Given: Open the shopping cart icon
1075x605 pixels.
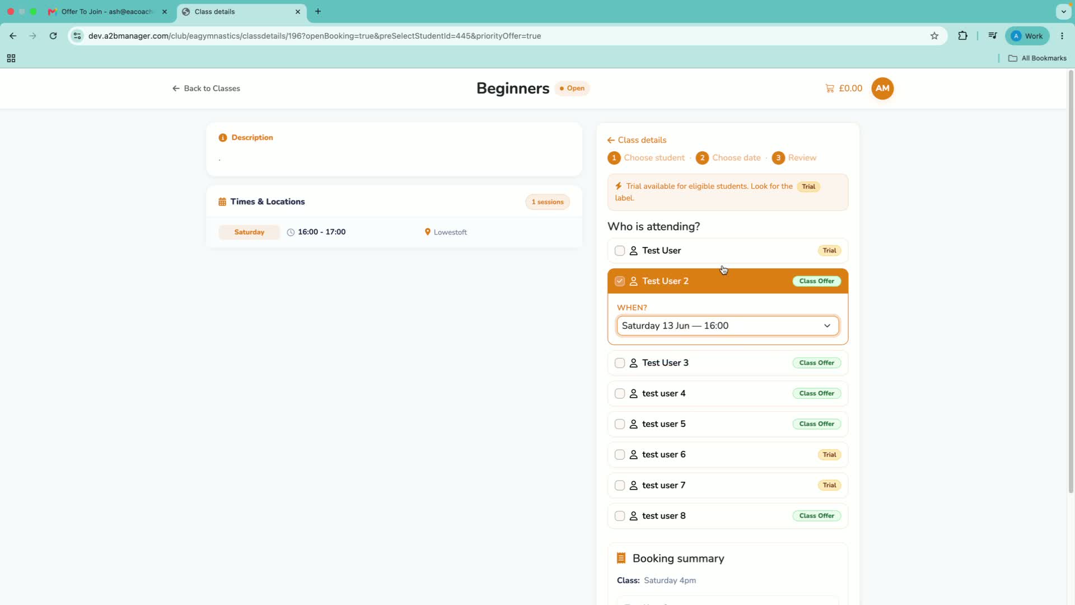Looking at the screenshot, I should coord(830,89).
